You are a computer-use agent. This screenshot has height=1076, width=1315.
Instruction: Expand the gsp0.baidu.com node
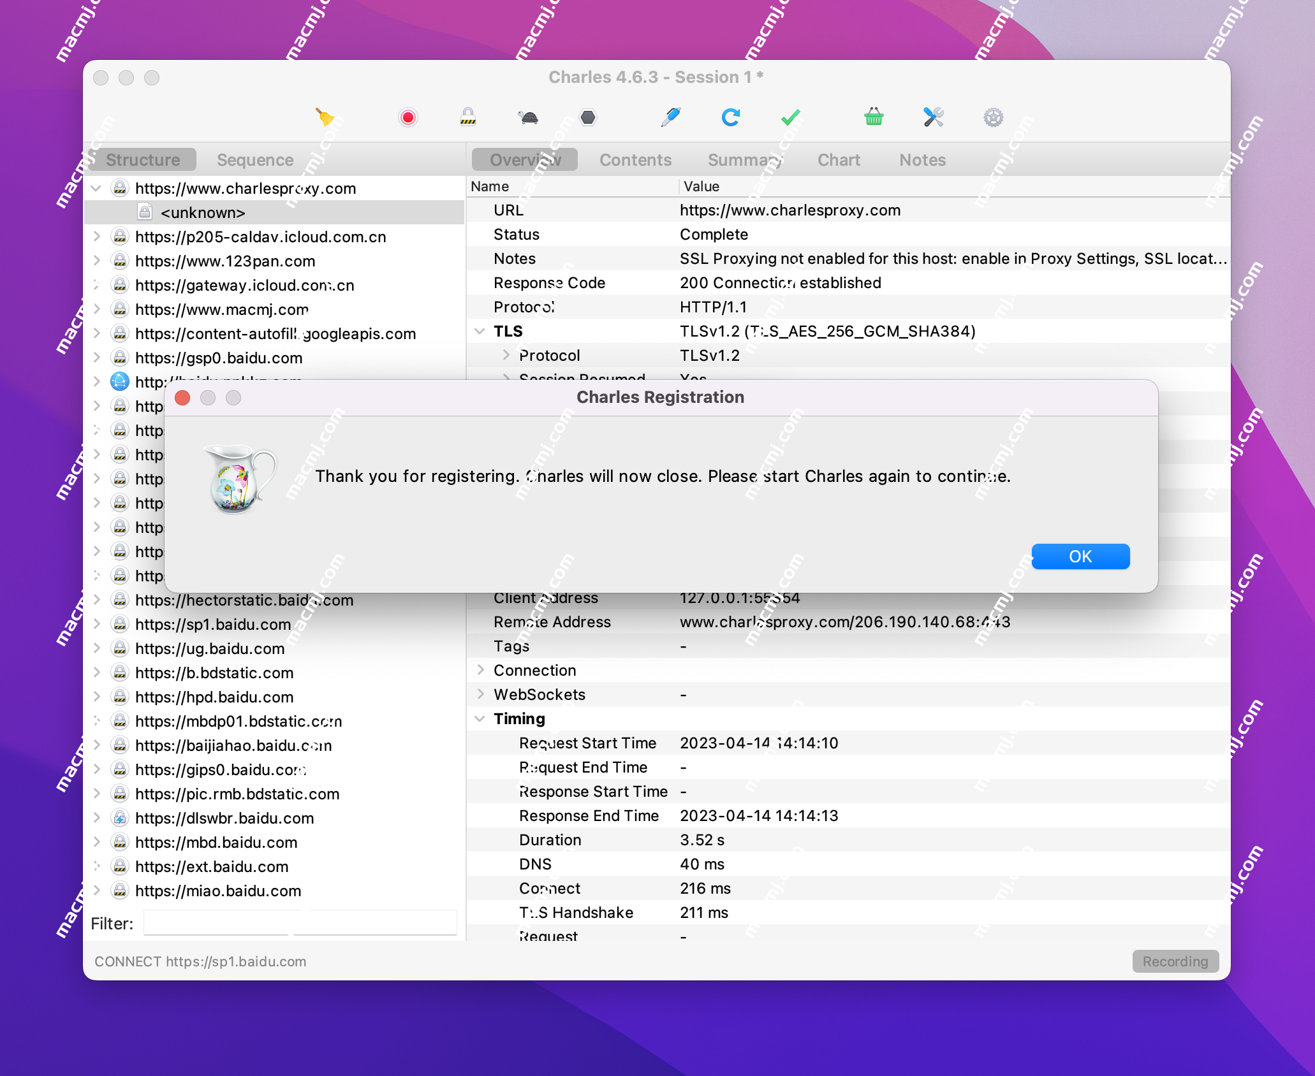click(x=96, y=358)
